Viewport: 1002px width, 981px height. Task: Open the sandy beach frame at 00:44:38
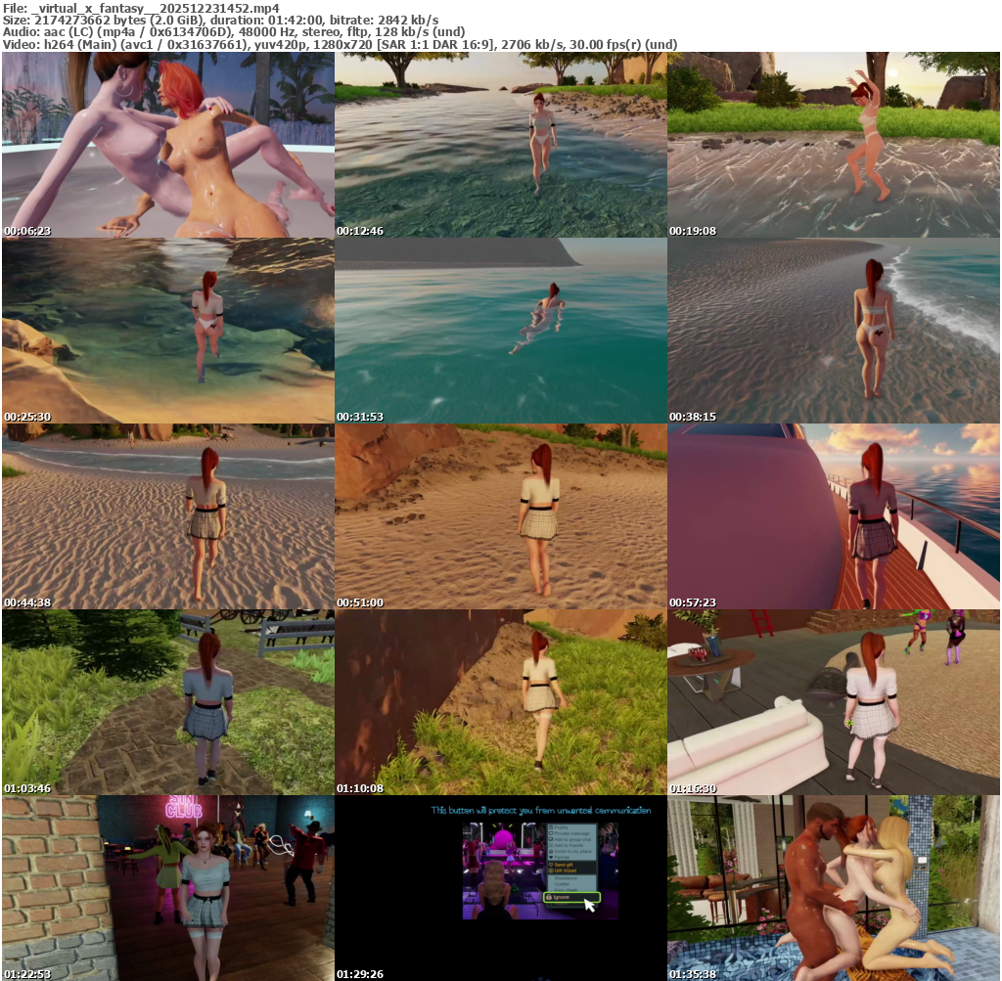click(x=167, y=516)
